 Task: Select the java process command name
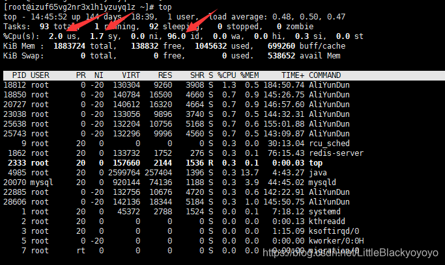click(319, 172)
